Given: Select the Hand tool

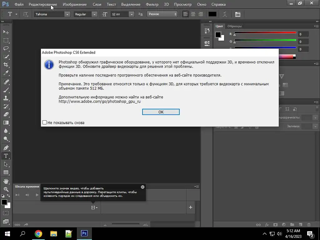Looking at the screenshot, I should (6, 181).
